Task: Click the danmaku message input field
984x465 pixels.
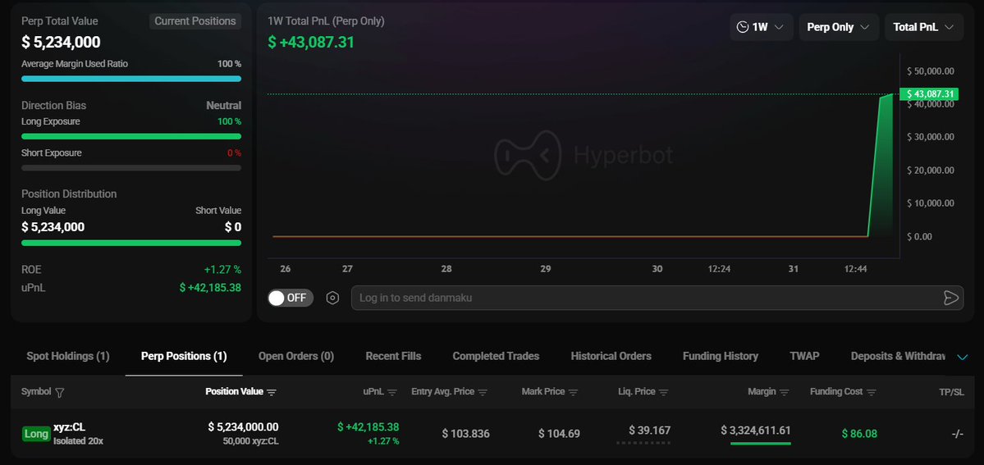Action: click(x=640, y=298)
